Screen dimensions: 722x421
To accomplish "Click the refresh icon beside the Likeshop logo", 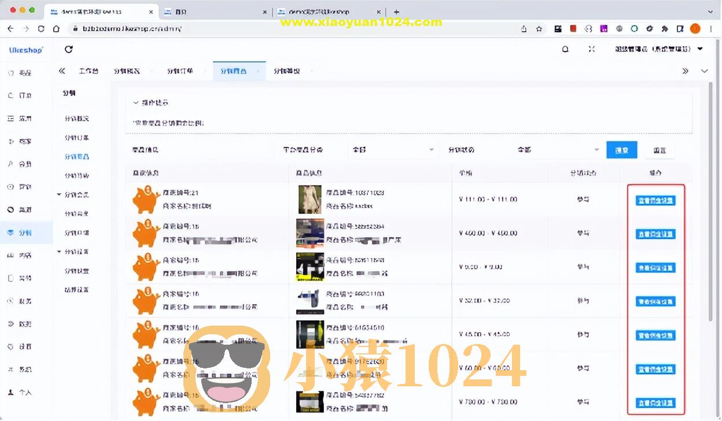I will point(68,50).
